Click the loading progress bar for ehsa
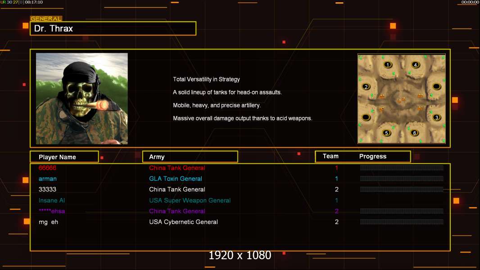The height and width of the screenshot is (270, 480). coord(402,211)
